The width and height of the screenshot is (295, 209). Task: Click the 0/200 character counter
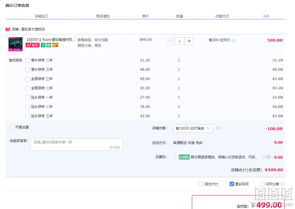(115, 148)
